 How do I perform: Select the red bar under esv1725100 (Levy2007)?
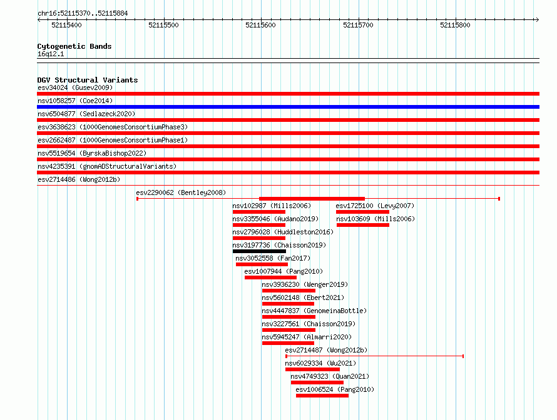click(363, 212)
